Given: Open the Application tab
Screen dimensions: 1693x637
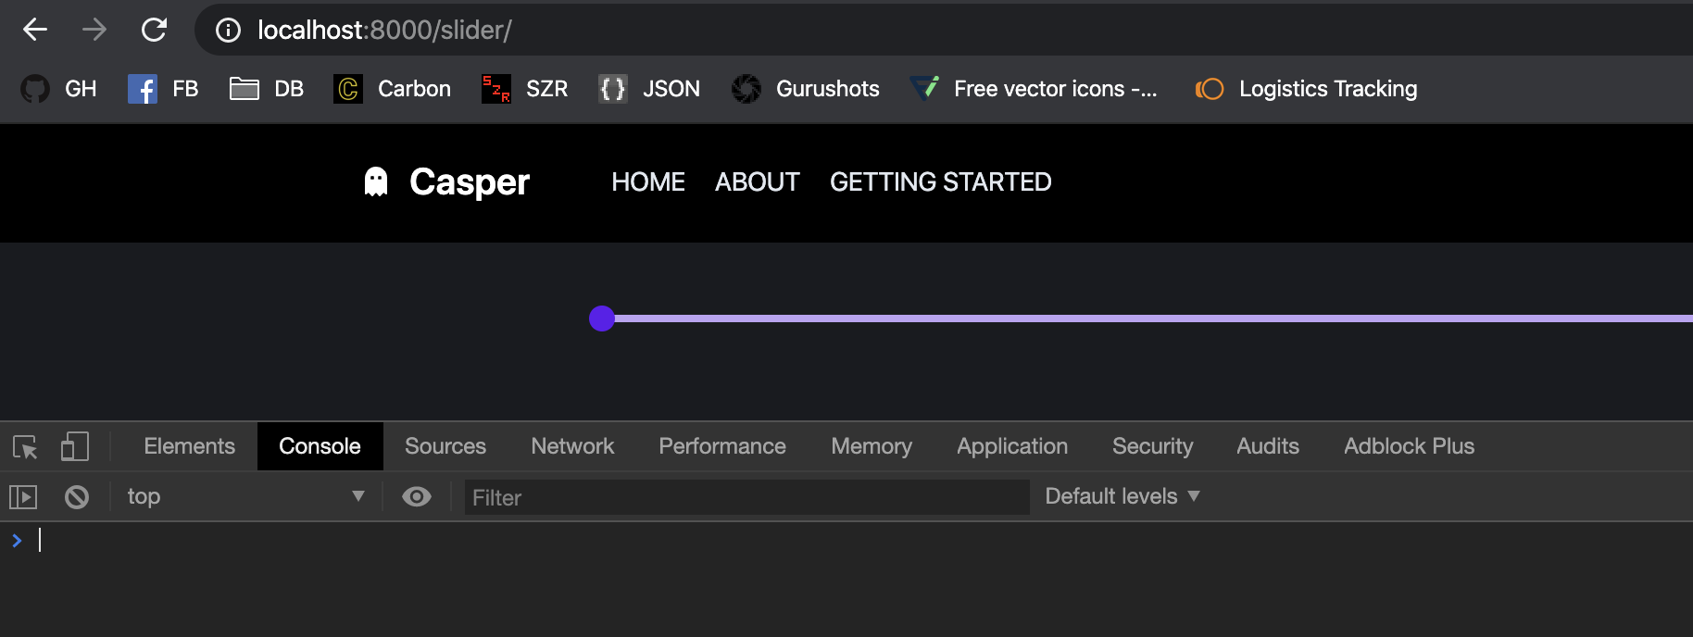Looking at the screenshot, I should click(1012, 446).
